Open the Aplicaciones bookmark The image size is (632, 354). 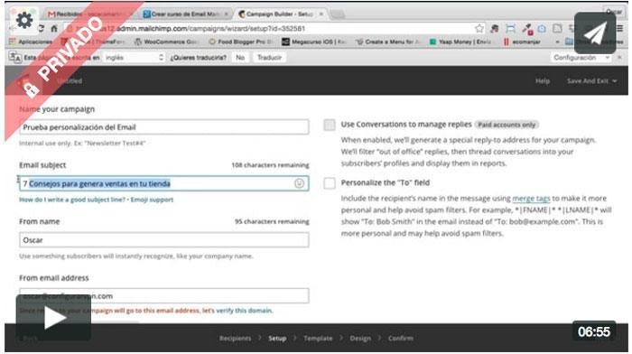(31, 42)
